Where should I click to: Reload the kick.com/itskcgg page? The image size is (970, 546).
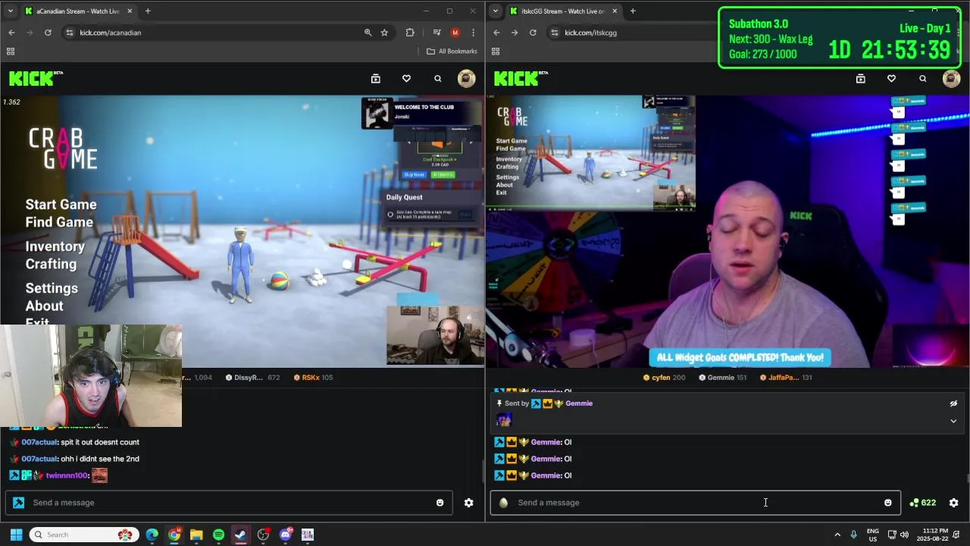(533, 33)
